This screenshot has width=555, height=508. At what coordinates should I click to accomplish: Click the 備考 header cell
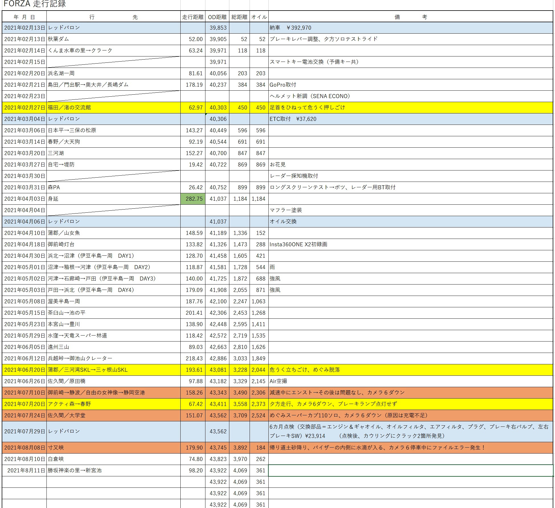click(410, 17)
